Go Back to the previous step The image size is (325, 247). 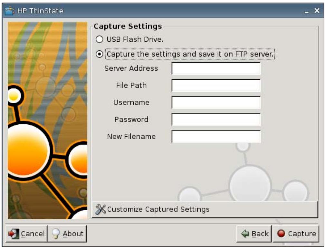(254, 234)
